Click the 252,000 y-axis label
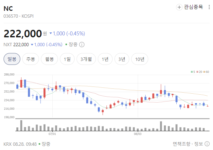 [9, 92]
